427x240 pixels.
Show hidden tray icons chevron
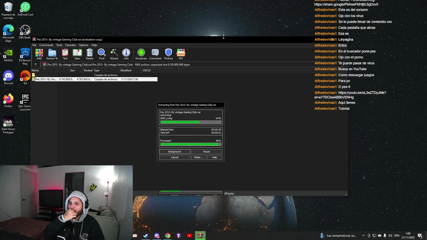pyautogui.click(x=364, y=236)
